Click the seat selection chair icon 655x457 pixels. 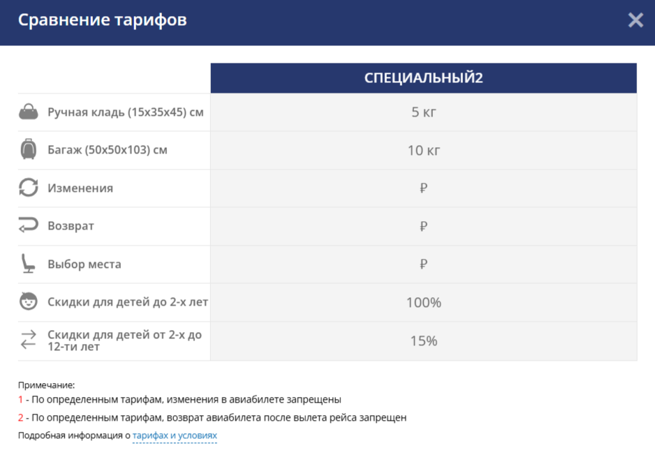pyautogui.click(x=28, y=264)
